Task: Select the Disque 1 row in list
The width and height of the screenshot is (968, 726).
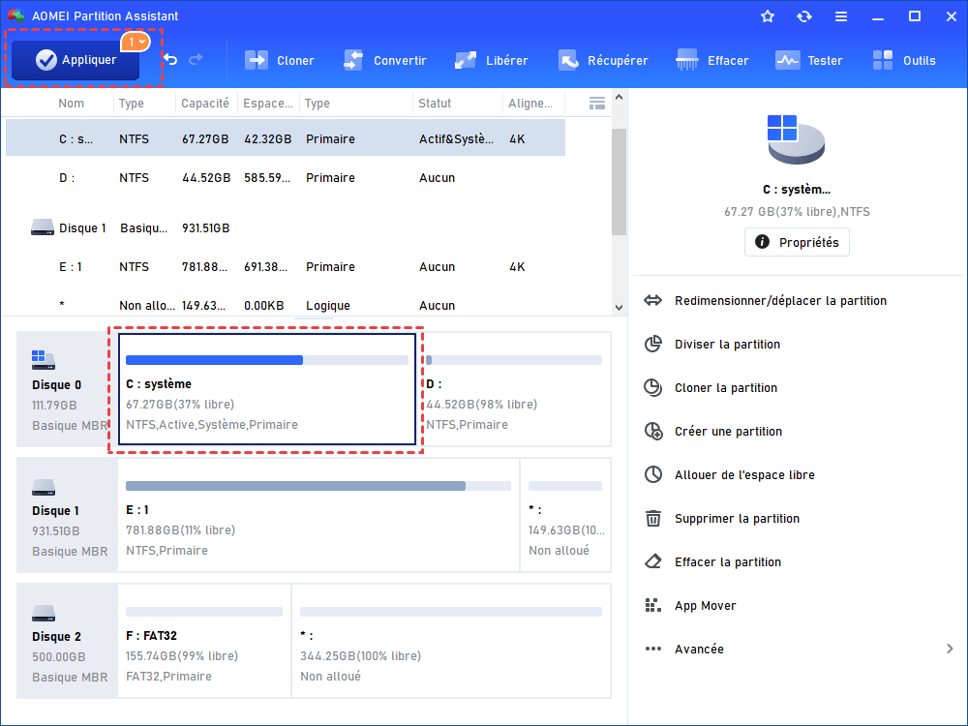Action: pyautogui.click(x=286, y=227)
